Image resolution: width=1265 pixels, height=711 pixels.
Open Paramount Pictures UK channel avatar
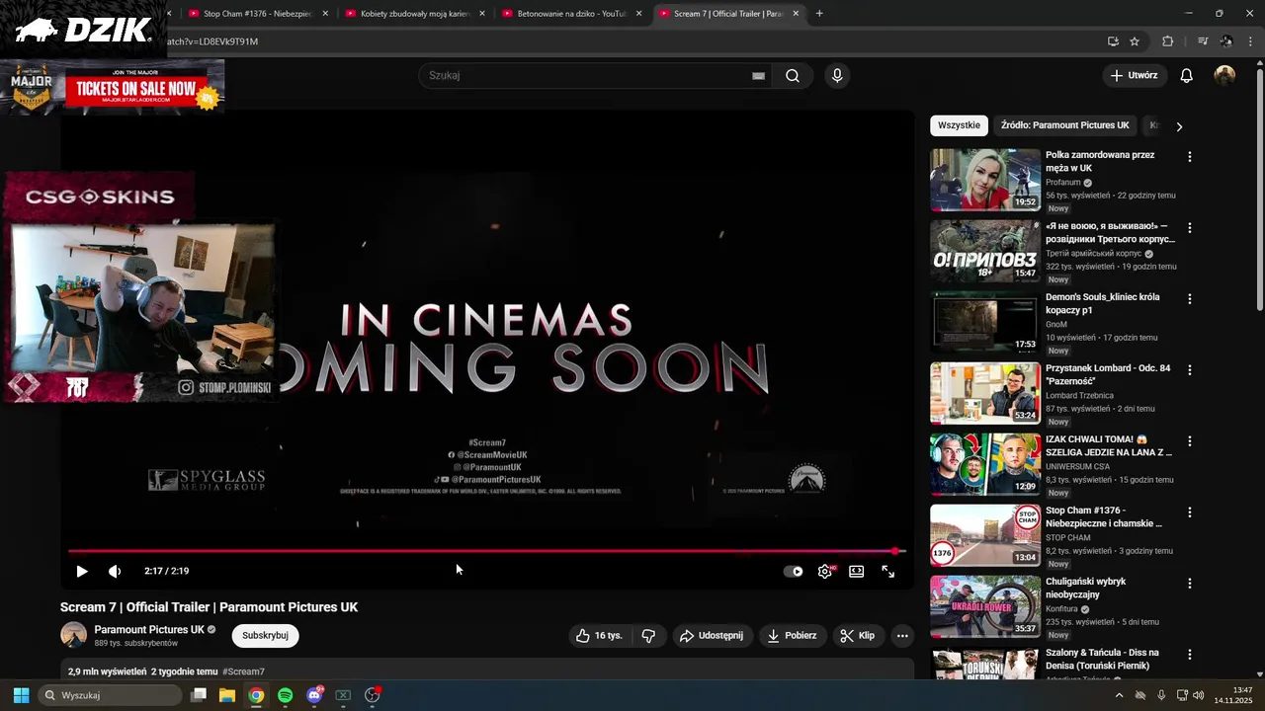(74, 635)
